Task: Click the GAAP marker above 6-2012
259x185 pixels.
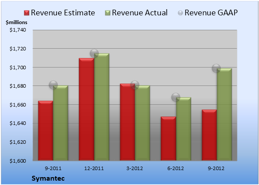Action: [176, 97]
